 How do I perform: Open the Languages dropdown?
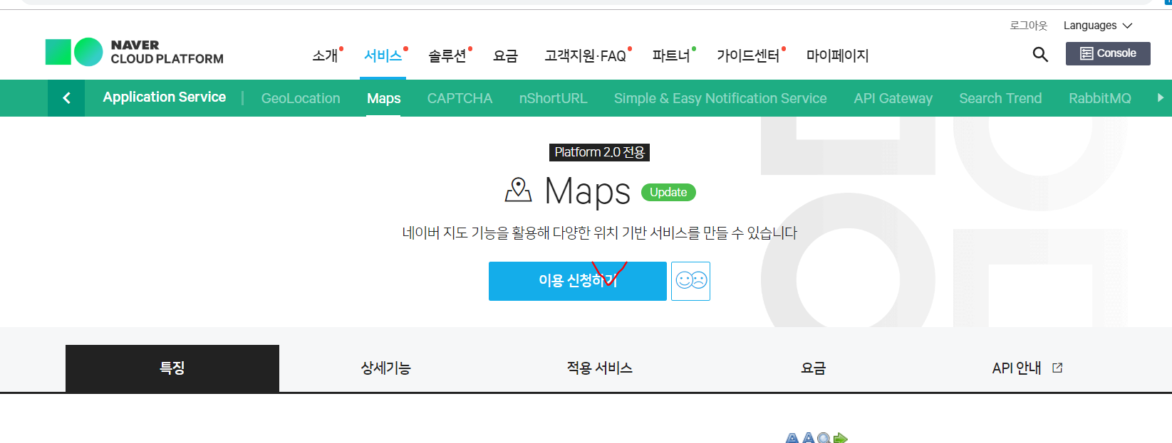1097,26
